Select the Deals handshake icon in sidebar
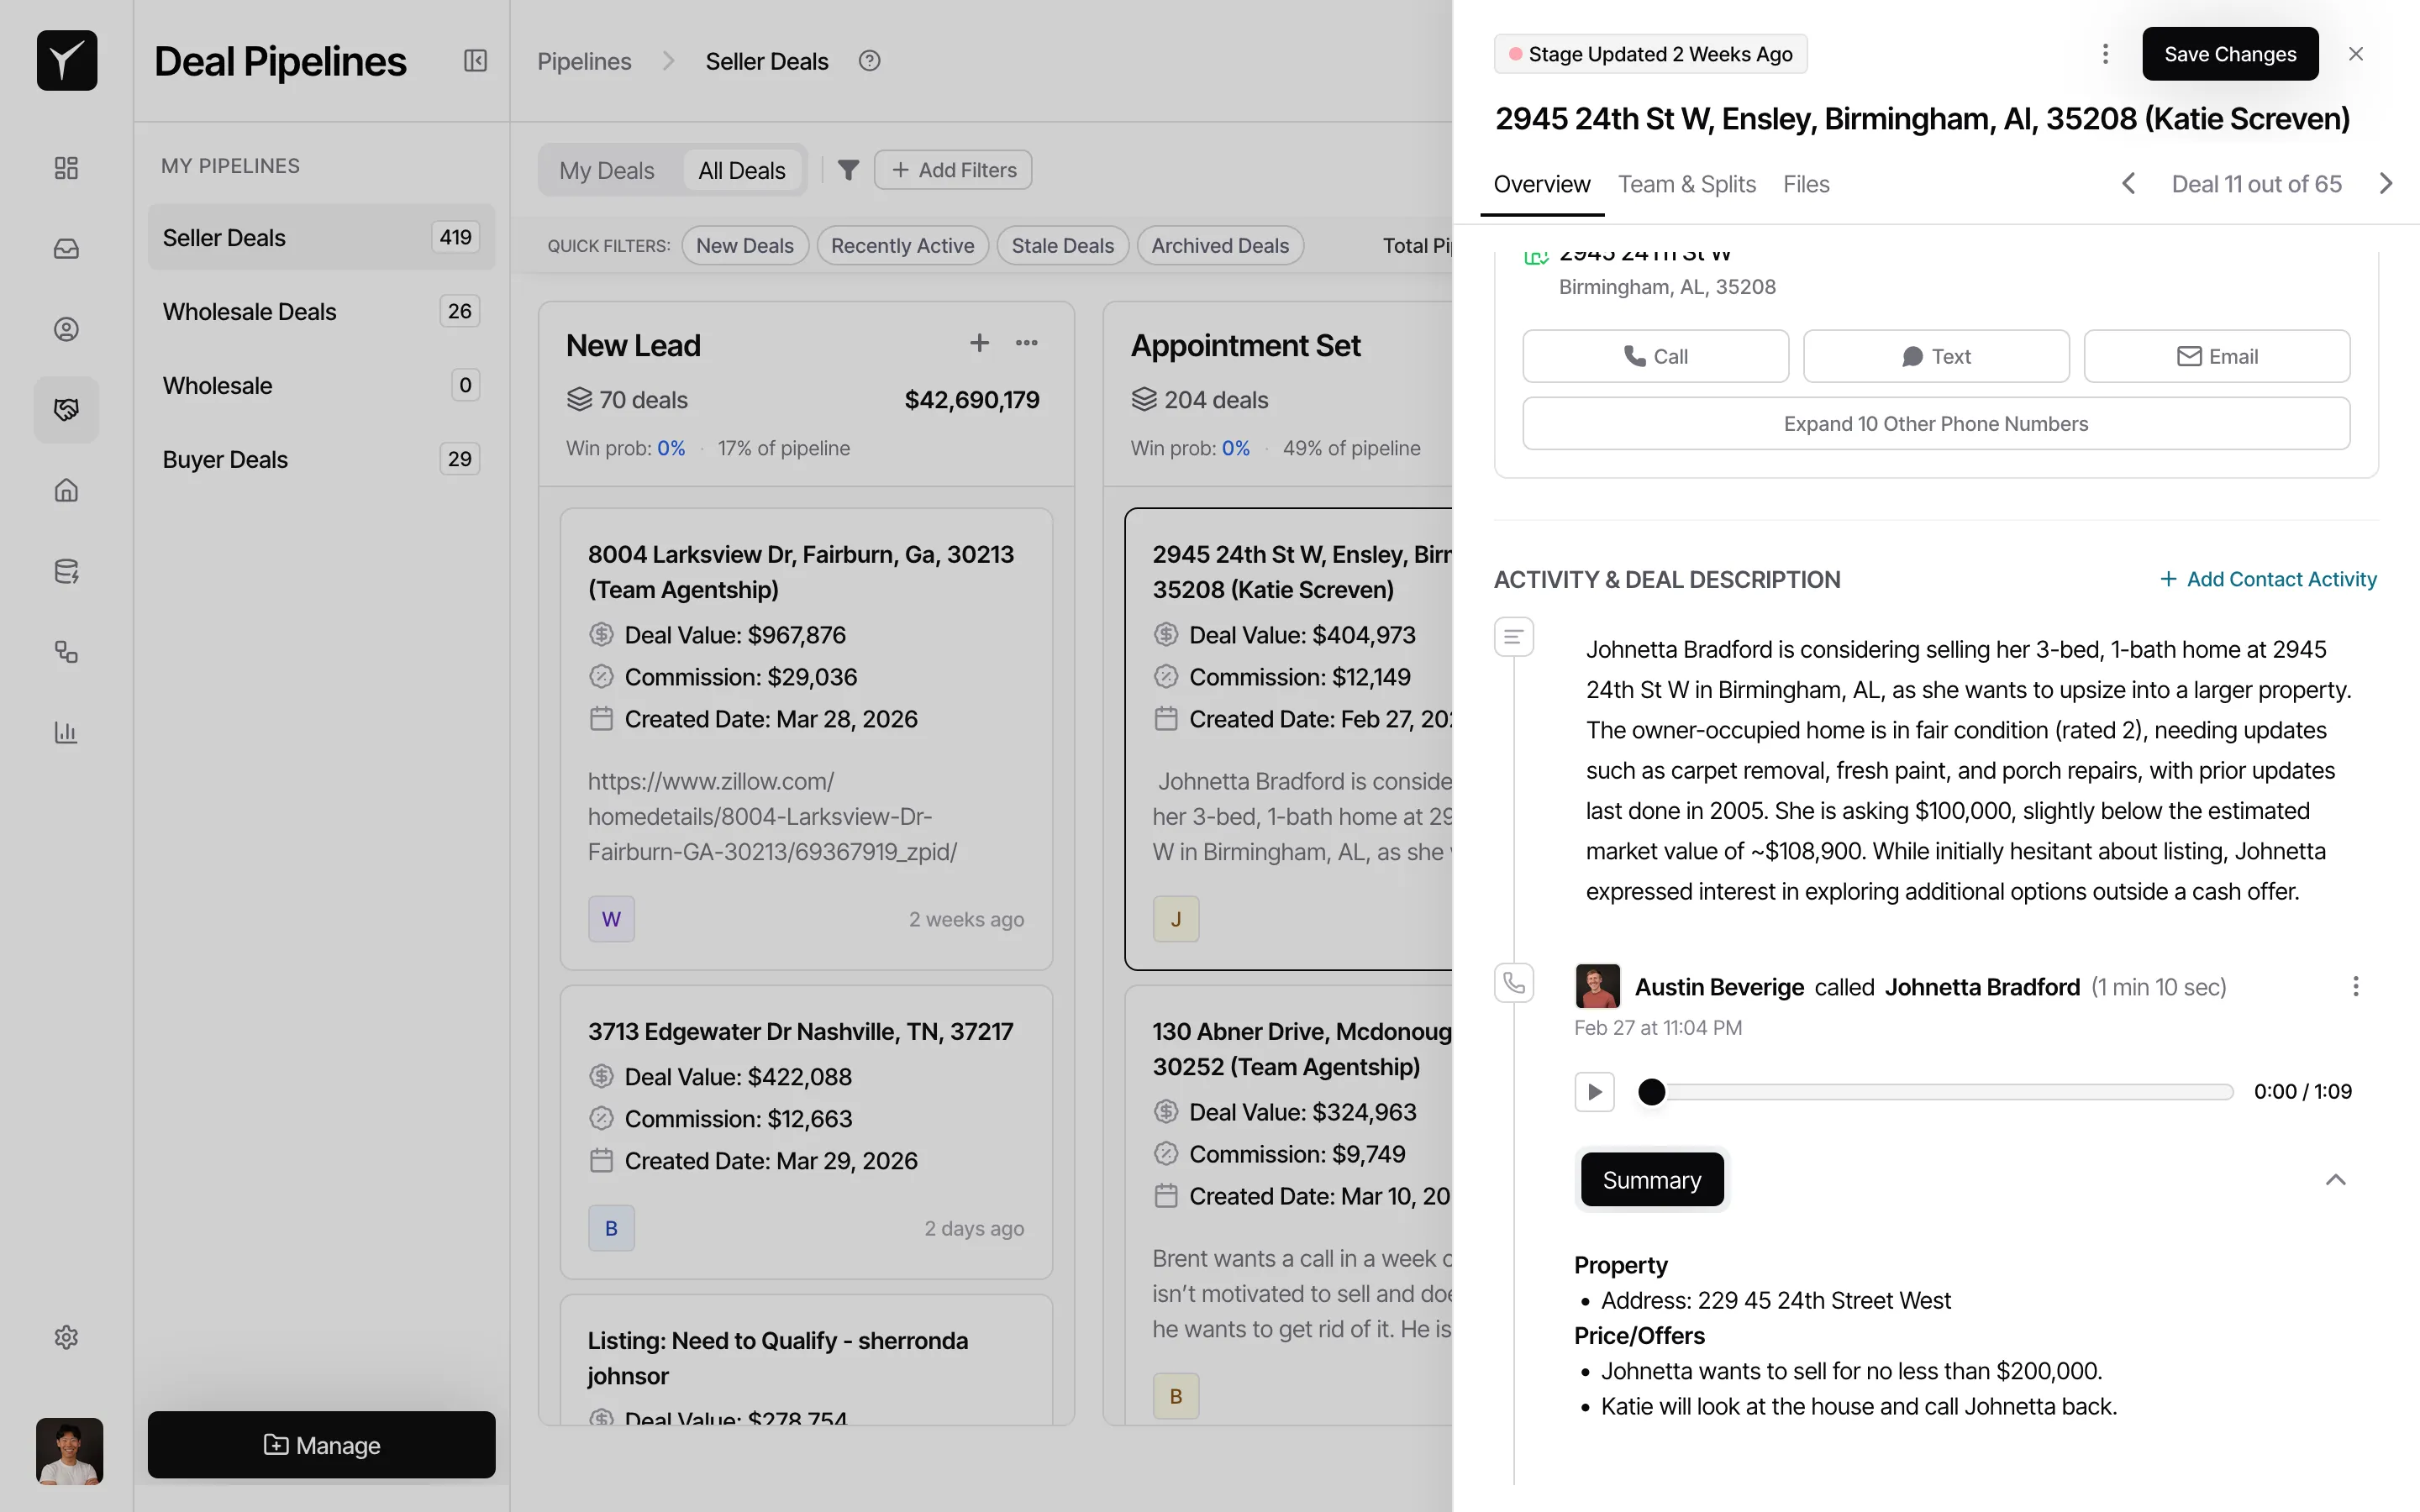This screenshot has height=1512, width=2420. pos(66,409)
